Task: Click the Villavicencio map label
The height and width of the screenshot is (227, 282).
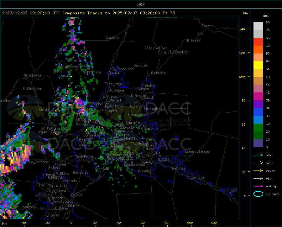Action: pos(70,67)
